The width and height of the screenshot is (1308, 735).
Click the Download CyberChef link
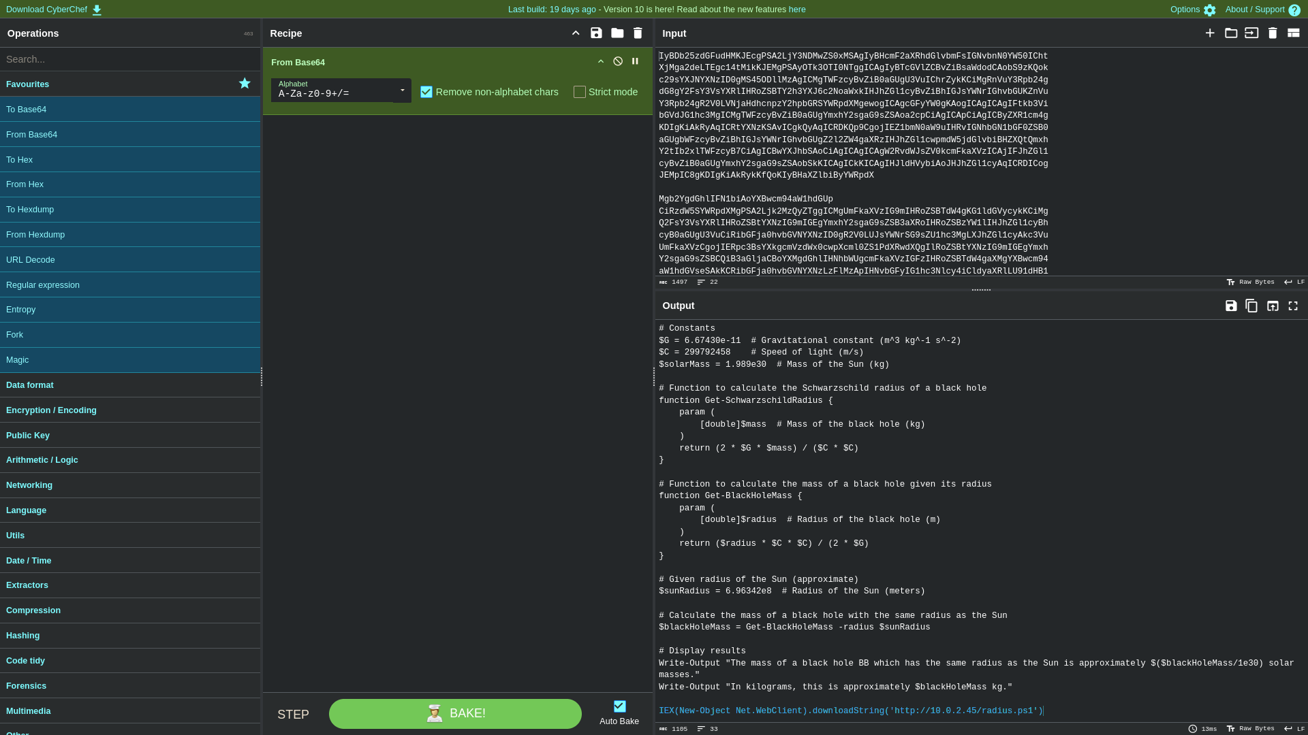[x=53, y=10]
